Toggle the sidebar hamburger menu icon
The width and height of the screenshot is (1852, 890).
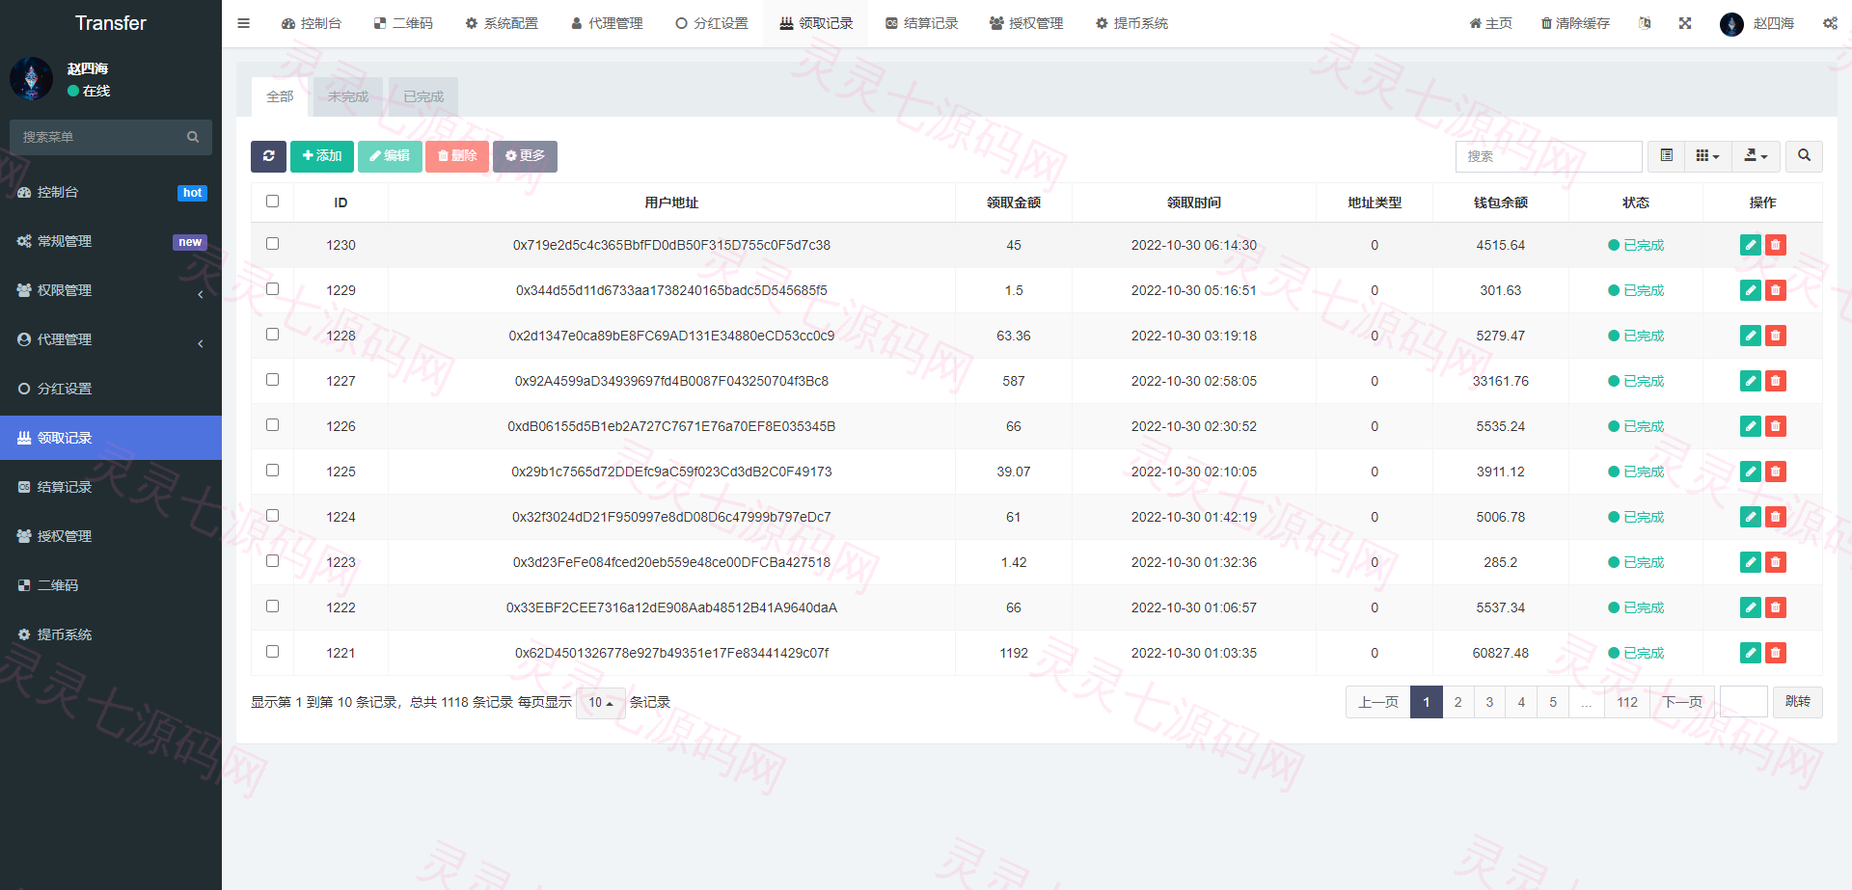(x=243, y=23)
